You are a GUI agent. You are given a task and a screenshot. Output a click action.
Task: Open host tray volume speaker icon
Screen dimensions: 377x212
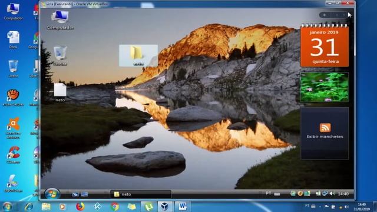coord(346,207)
